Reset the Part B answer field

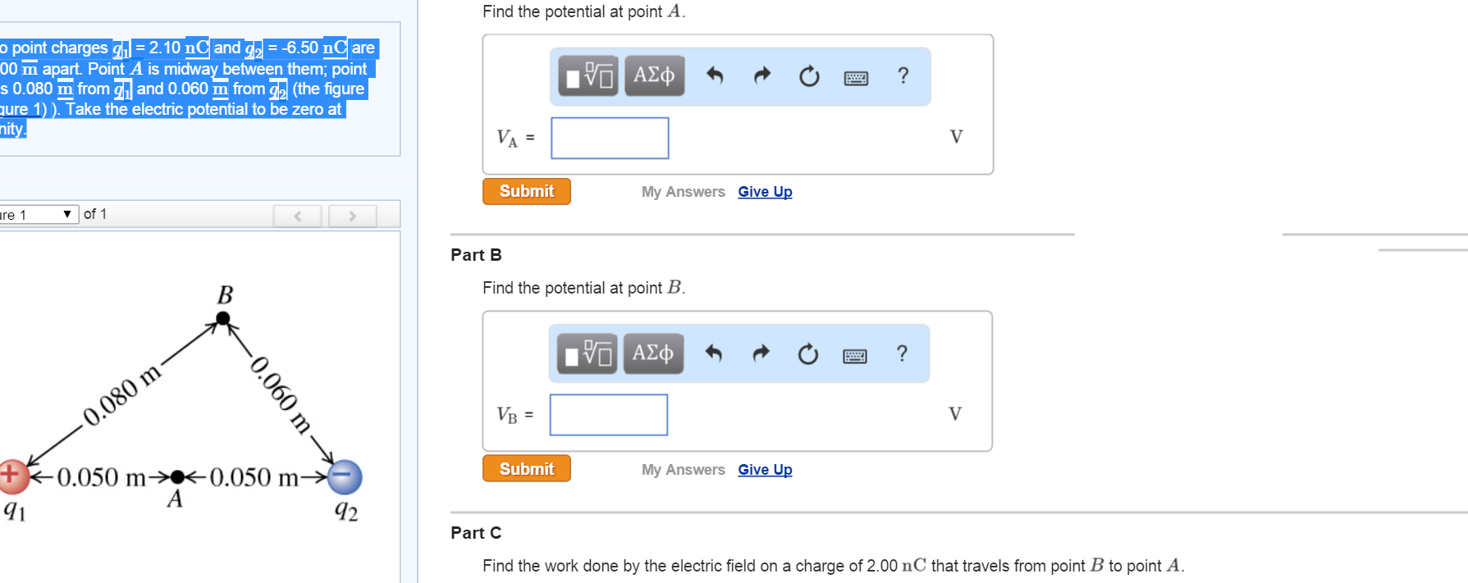pyautogui.click(x=807, y=353)
